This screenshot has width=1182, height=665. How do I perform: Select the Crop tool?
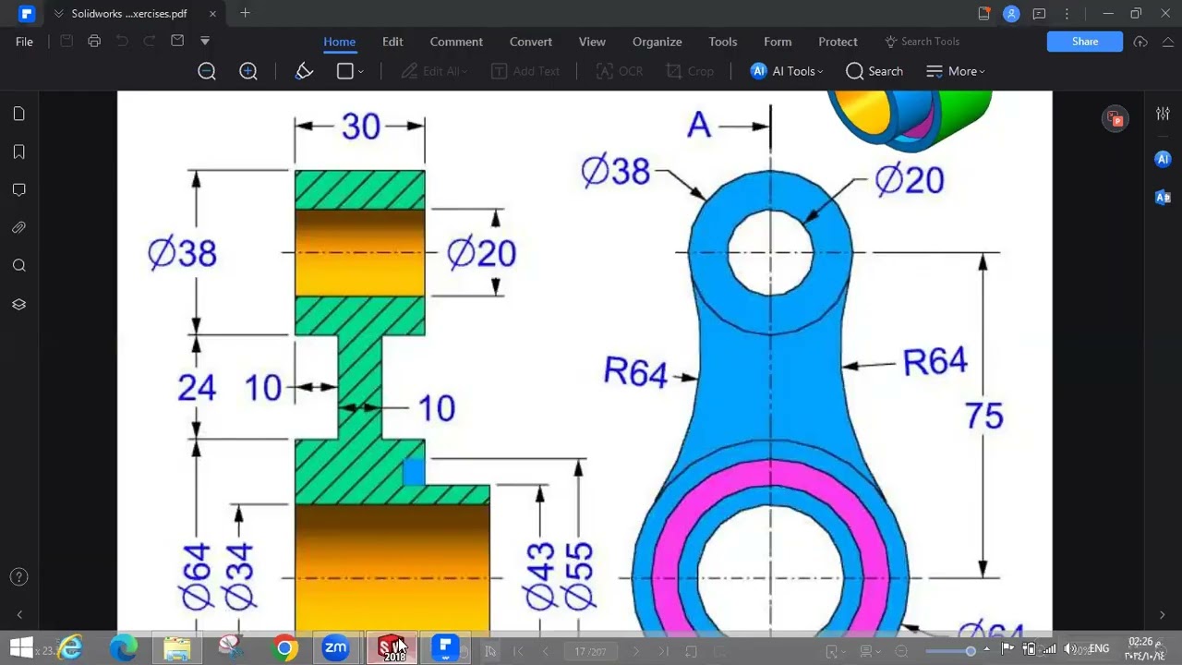(x=690, y=71)
